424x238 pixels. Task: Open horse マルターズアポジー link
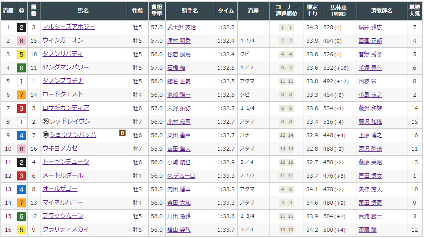pyautogui.click(x=69, y=27)
